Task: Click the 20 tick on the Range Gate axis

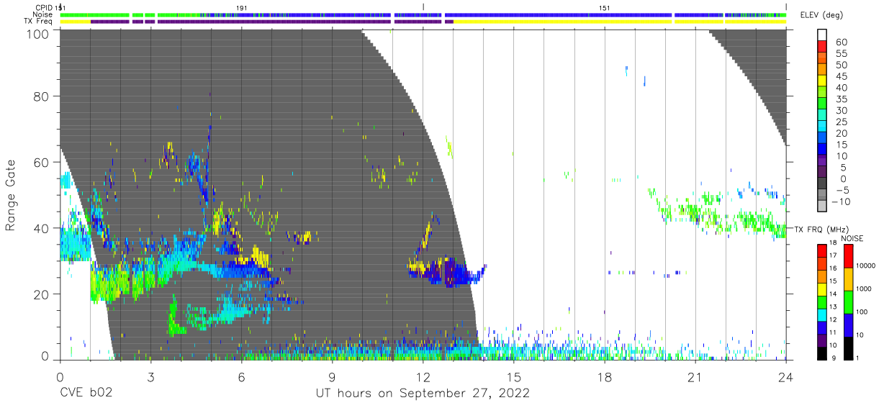Action: (x=42, y=294)
